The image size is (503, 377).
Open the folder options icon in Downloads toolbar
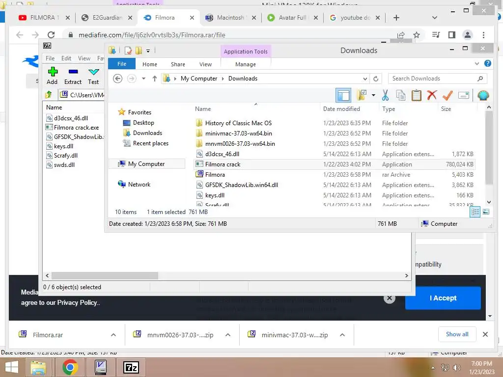pyautogui.click(x=362, y=95)
